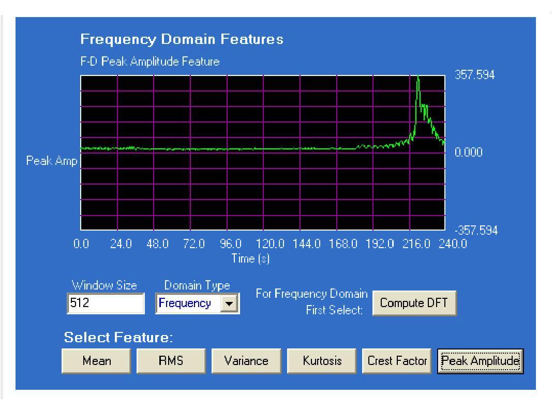The image size is (553, 411).
Task: Select the Kurtosis feature
Action: click(321, 361)
